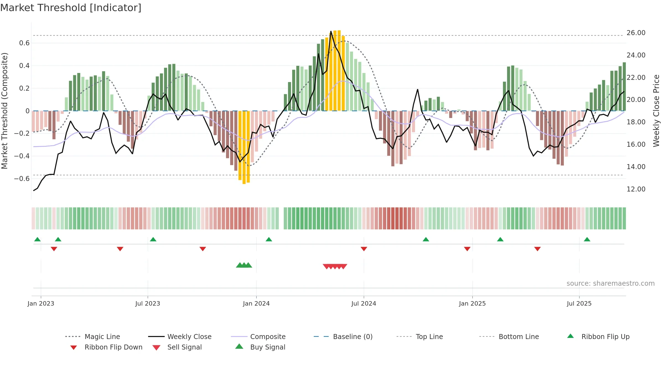Click the ribbon flip down marker at Jul 2024
This screenshot has height=373, width=664.
(364, 249)
